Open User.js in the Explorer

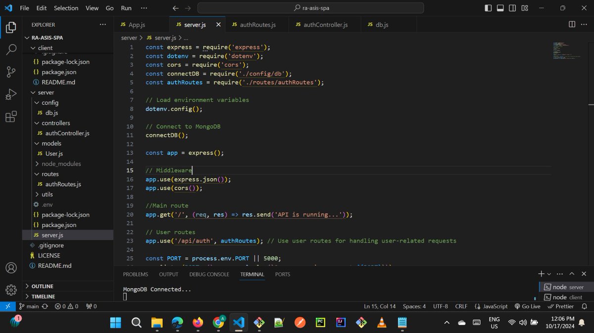68,154
